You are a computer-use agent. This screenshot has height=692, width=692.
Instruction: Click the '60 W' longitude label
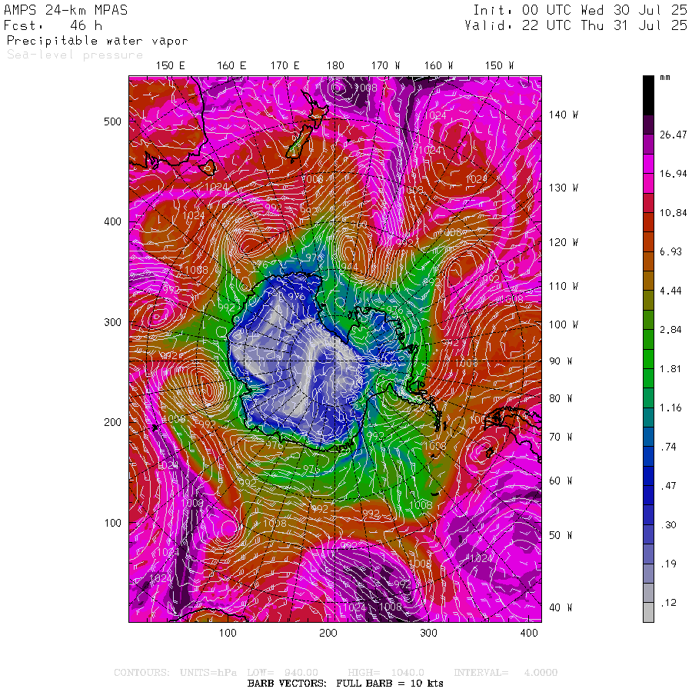coord(561,481)
